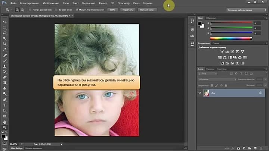The image size is (269, 151).
Task: Pick a color from the spectrum bar
Action: (x=231, y=38)
